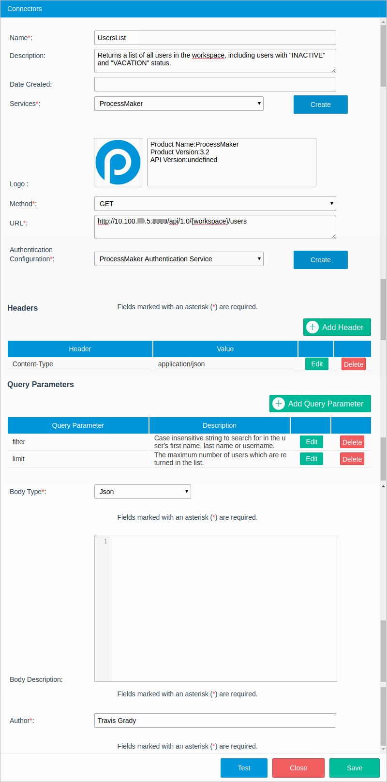Click plus icon on Add Query Parameter

(279, 404)
